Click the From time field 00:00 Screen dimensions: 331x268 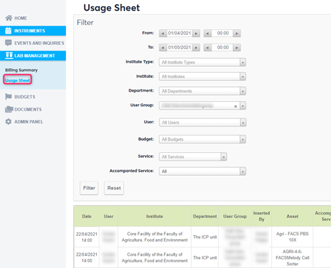click(x=223, y=33)
